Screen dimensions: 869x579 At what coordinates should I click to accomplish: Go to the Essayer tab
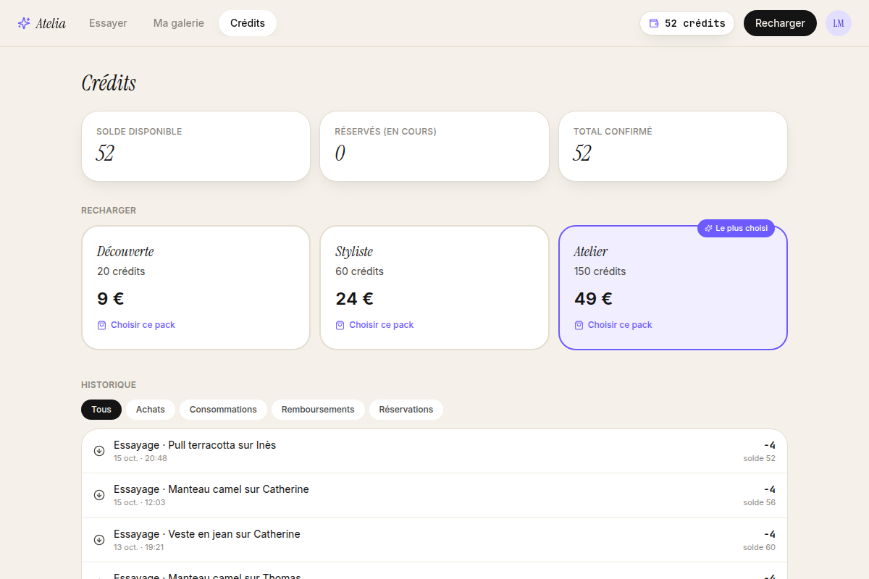(x=108, y=23)
